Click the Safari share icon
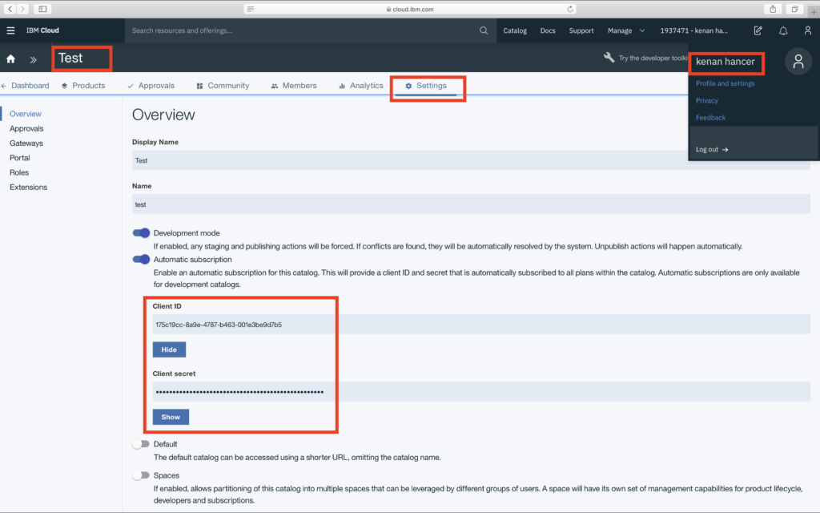 [773, 9]
